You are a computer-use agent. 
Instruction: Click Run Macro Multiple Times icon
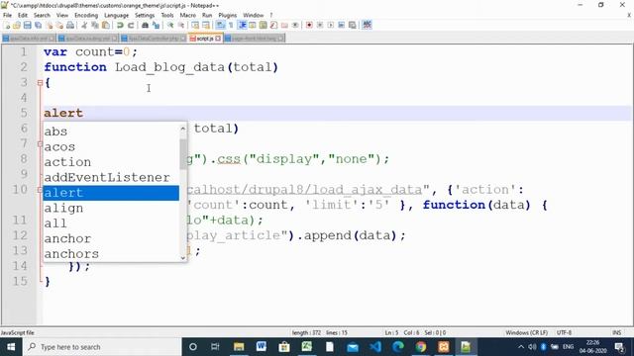(x=341, y=25)
